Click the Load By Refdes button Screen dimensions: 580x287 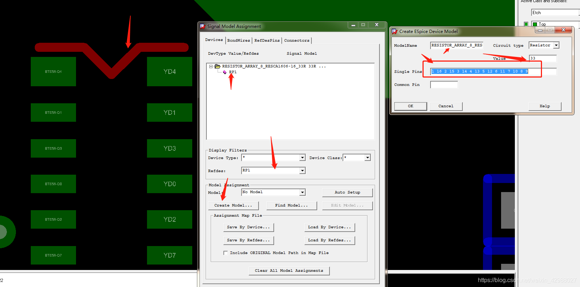(x=330, y=240)
